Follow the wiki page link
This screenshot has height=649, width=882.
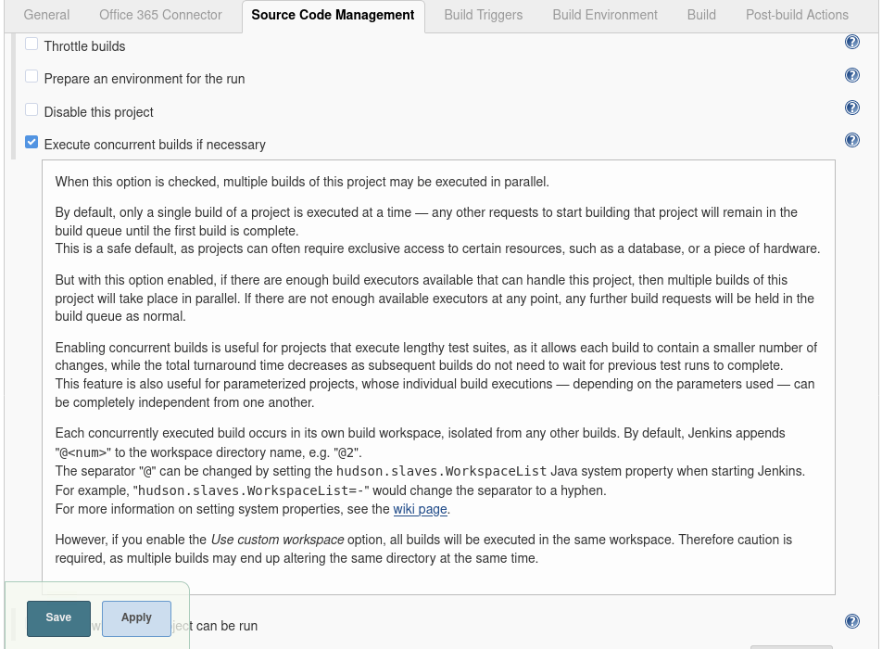coord(420,509)
